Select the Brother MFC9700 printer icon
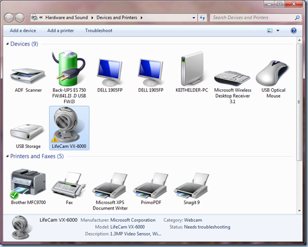 click(x=28, y=183)
